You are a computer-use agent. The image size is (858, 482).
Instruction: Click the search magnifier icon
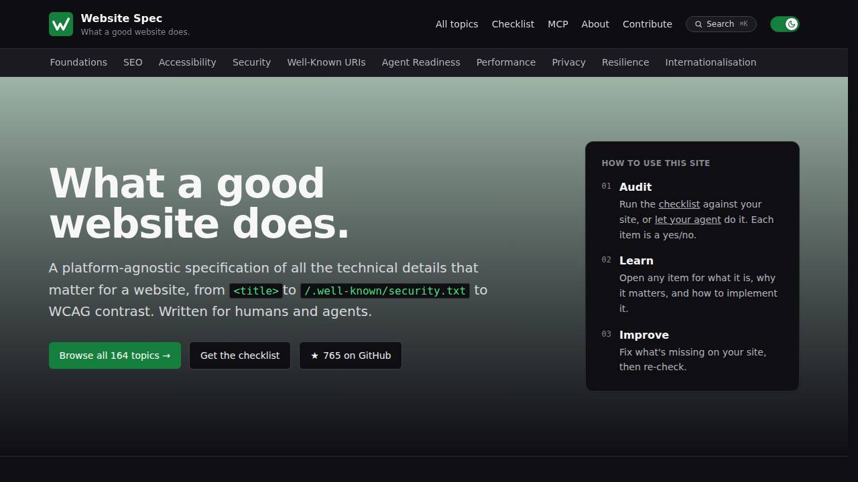pyautogui.click(x=698, y=24)
